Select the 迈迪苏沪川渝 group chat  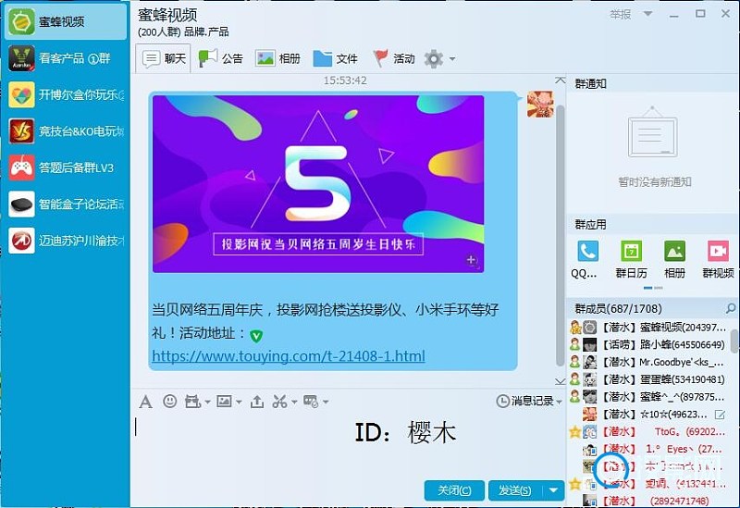[65, 241]
